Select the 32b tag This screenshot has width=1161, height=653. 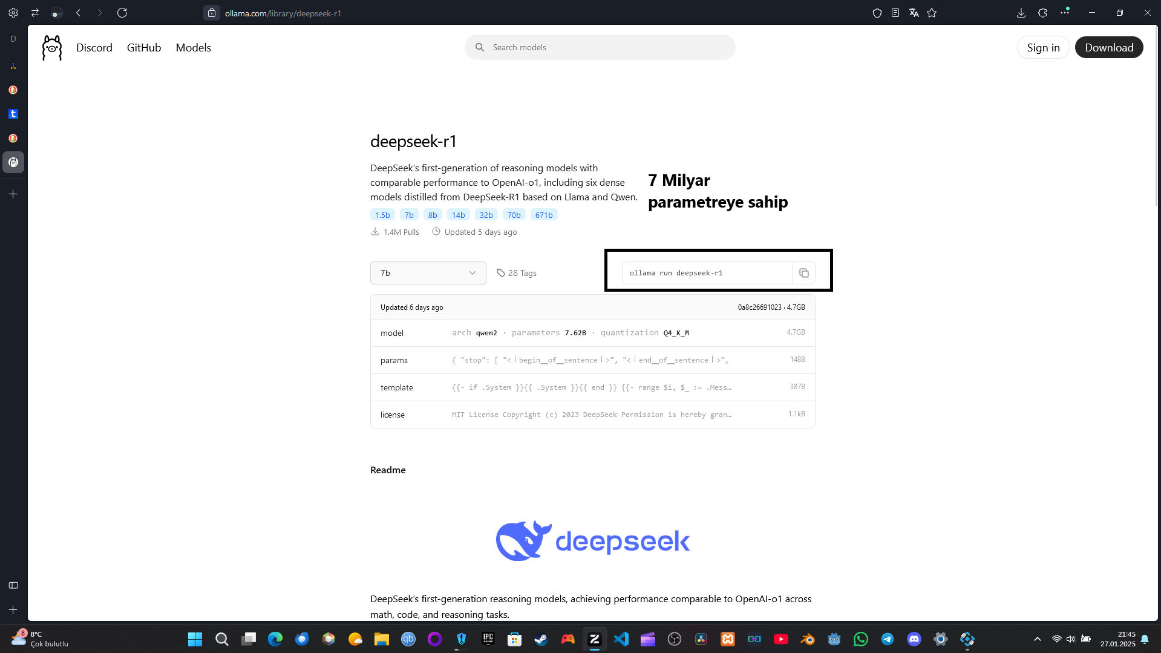click(x=486, y=215)
